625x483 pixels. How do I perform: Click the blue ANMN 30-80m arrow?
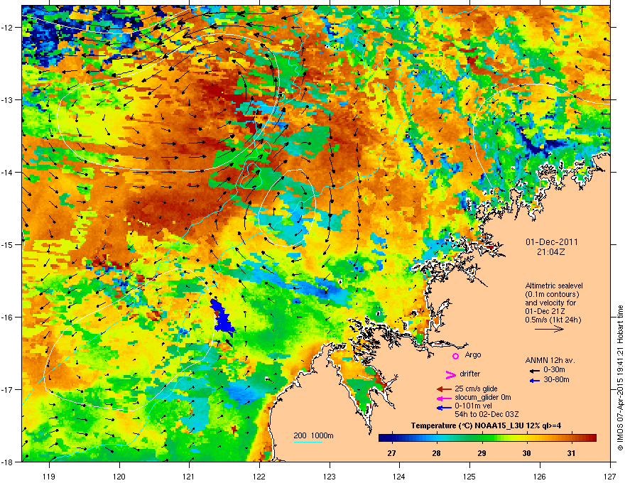tap(534, 381)
